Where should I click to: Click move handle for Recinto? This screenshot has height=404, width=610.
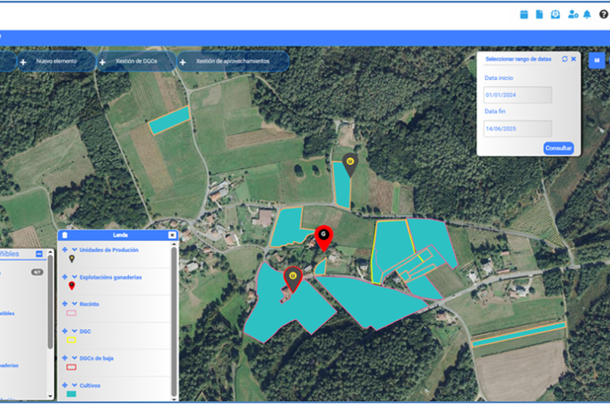(x=65, y=303)
